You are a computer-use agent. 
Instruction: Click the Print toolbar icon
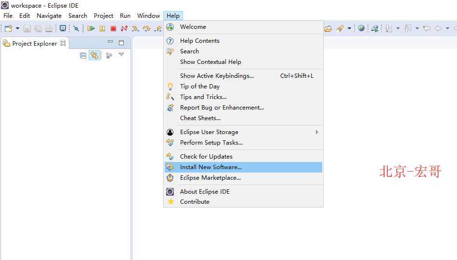tap(49, 28)
